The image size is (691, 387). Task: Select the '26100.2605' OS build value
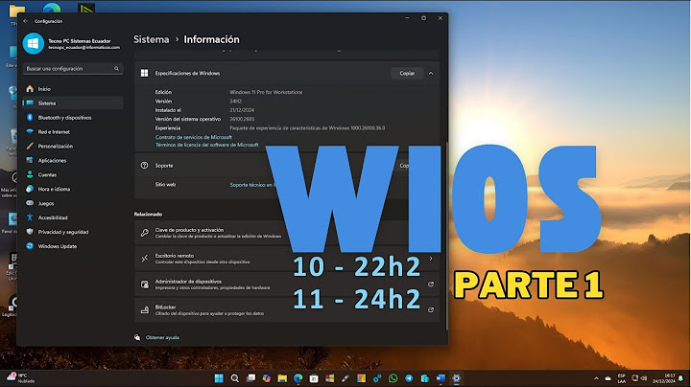(242, 119)
